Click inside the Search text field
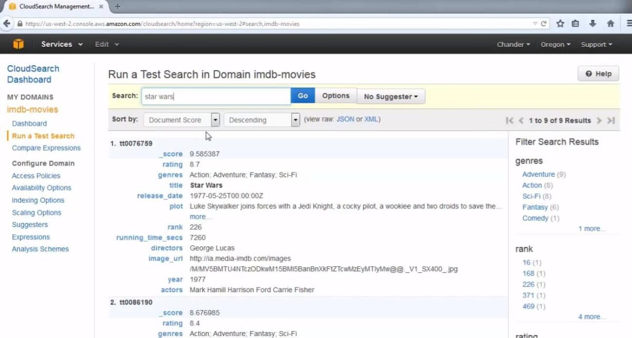The height and width of the screenshot is (338, 632). [x=216, y=96]
